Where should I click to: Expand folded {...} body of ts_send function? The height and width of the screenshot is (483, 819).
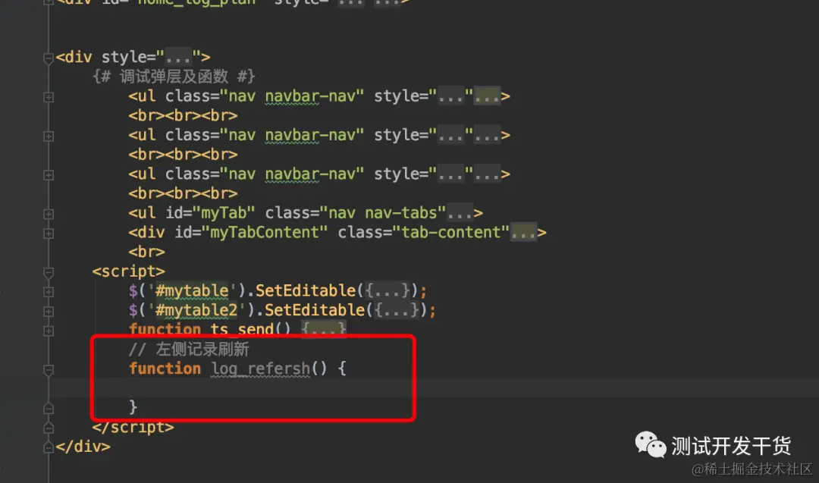[323, 330]
